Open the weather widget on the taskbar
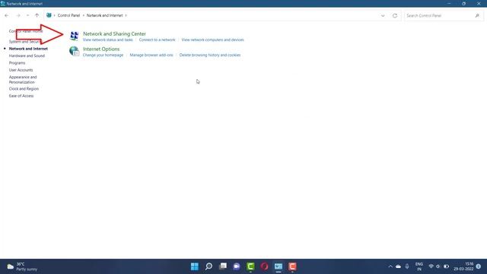This screenshot has width=487, height=274. (22, 266)
